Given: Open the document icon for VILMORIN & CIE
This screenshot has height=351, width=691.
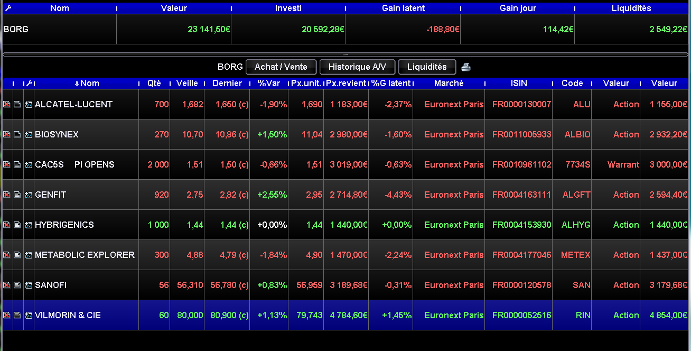Looking at the screenshot, I should coord(17,316).
